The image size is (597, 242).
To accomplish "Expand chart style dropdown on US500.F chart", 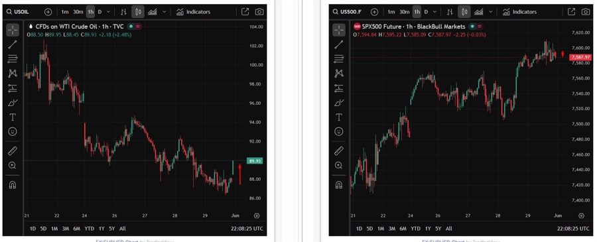I will pyautogui.click(x=490, y=12).
